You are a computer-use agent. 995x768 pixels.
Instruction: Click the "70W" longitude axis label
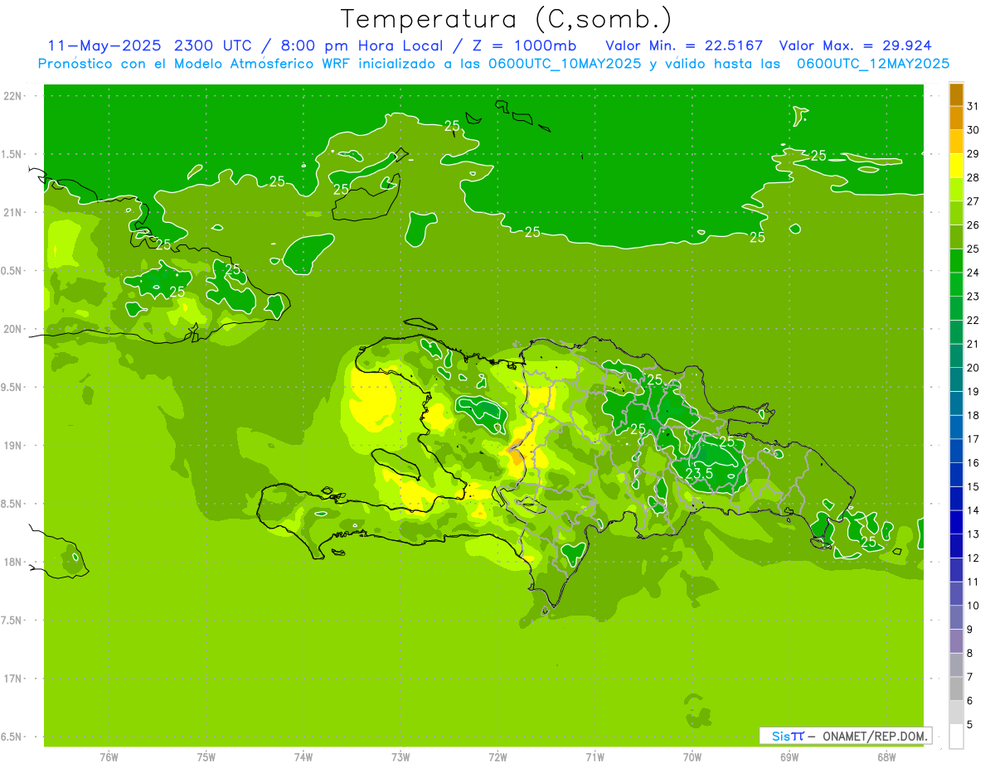692,757
